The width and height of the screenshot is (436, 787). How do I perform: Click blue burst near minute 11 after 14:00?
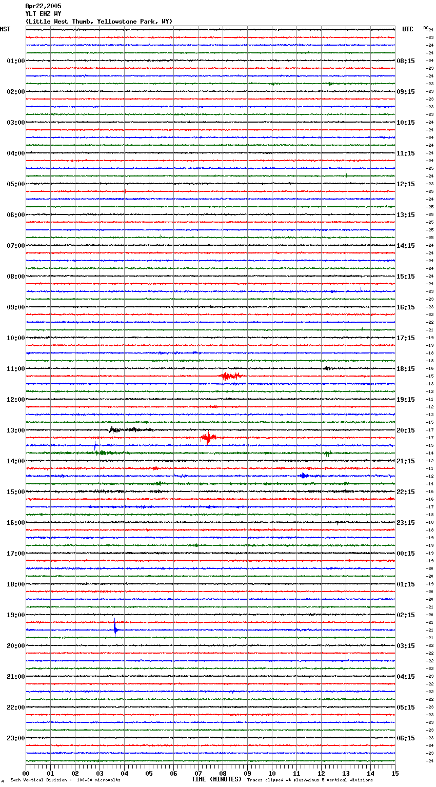pos(304,476)
